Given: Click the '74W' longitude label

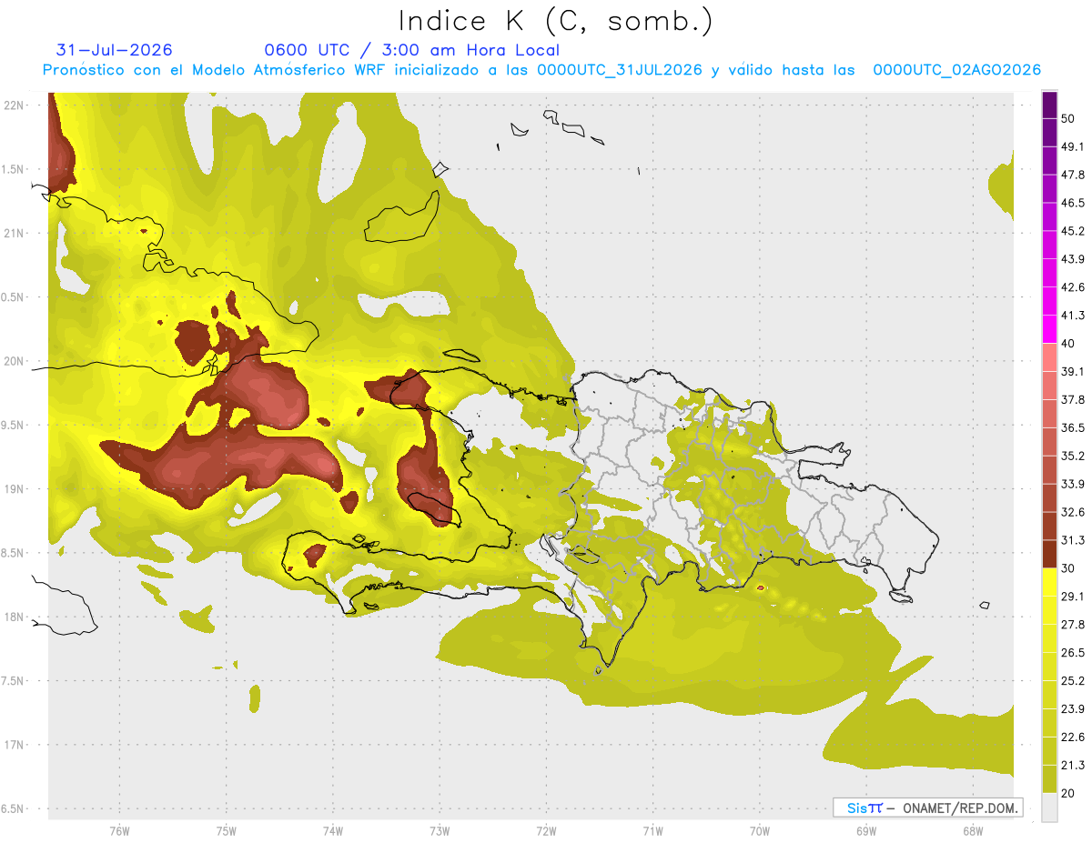Looking at the screenshot, I should click(333, 830).
